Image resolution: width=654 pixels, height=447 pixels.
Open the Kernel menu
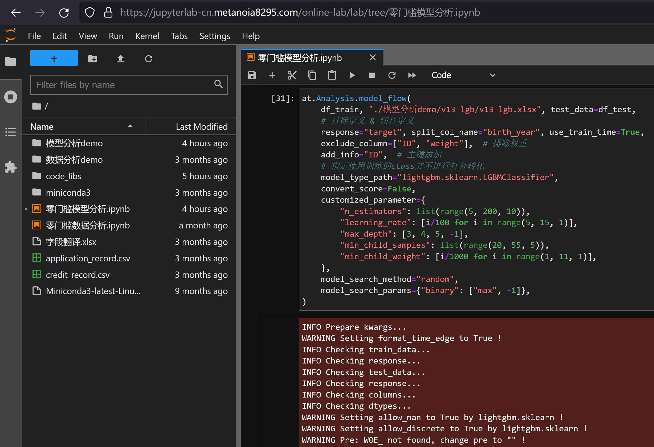[147, 36]
